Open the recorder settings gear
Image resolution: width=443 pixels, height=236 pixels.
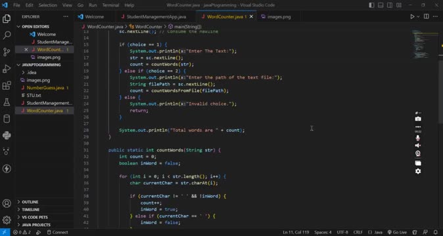click(418, 171)
